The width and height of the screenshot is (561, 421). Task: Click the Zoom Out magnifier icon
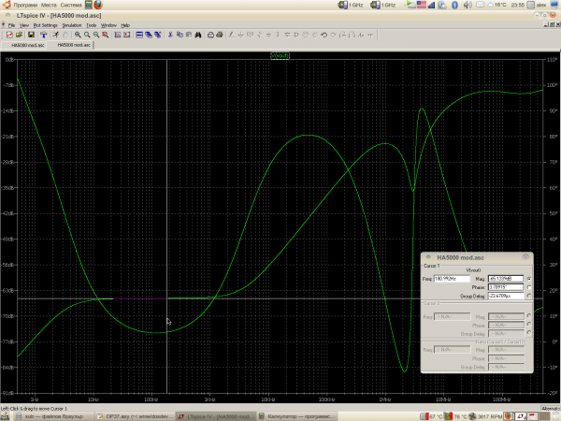click(96, 35)
